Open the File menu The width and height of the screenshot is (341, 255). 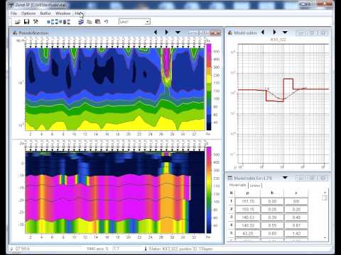coord(13,13)
